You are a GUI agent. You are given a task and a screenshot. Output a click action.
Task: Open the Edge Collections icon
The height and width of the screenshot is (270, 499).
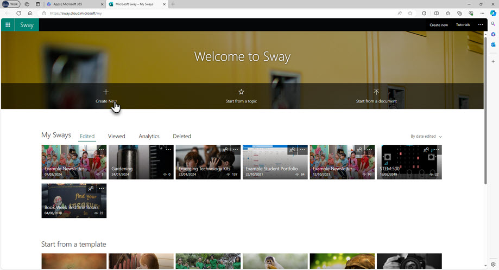click(459, 14)
